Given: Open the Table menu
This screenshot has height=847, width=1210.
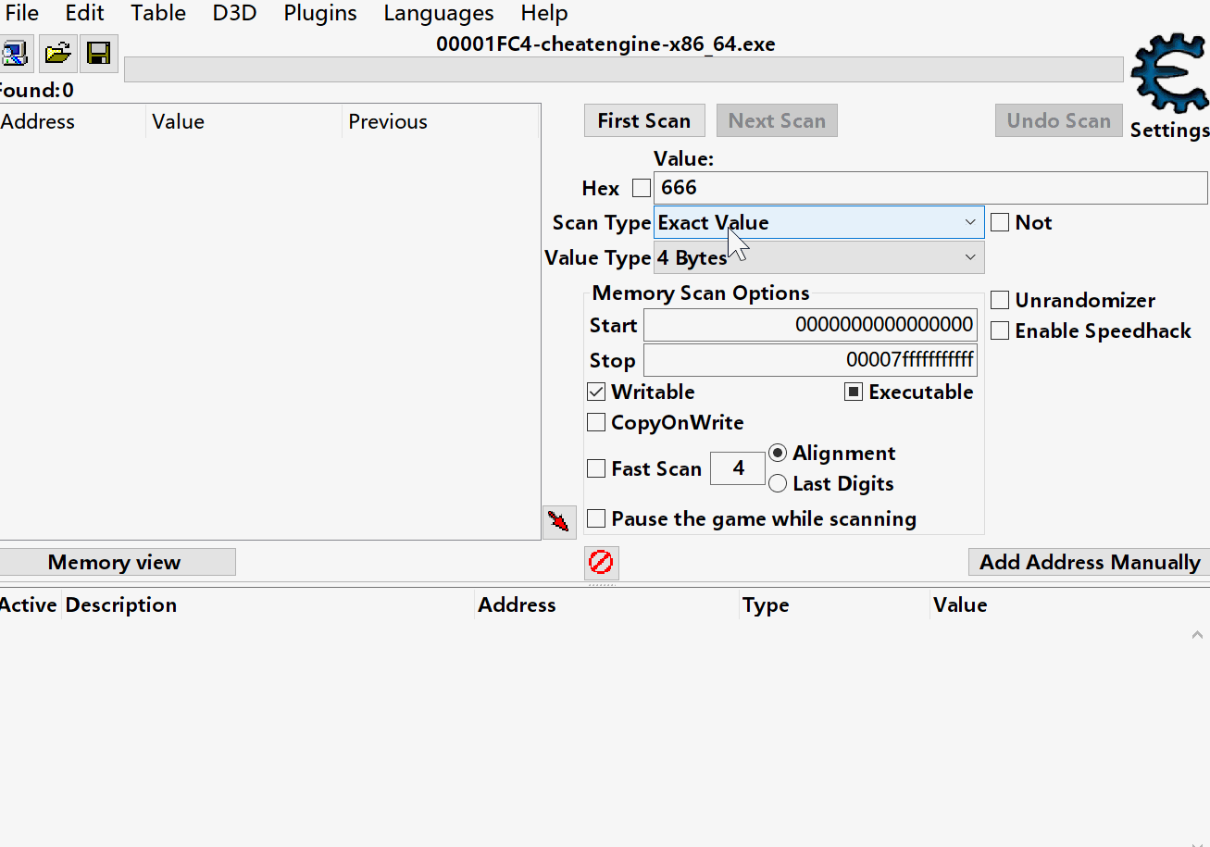Looking at the screenshot, I should tap(158, 13).
